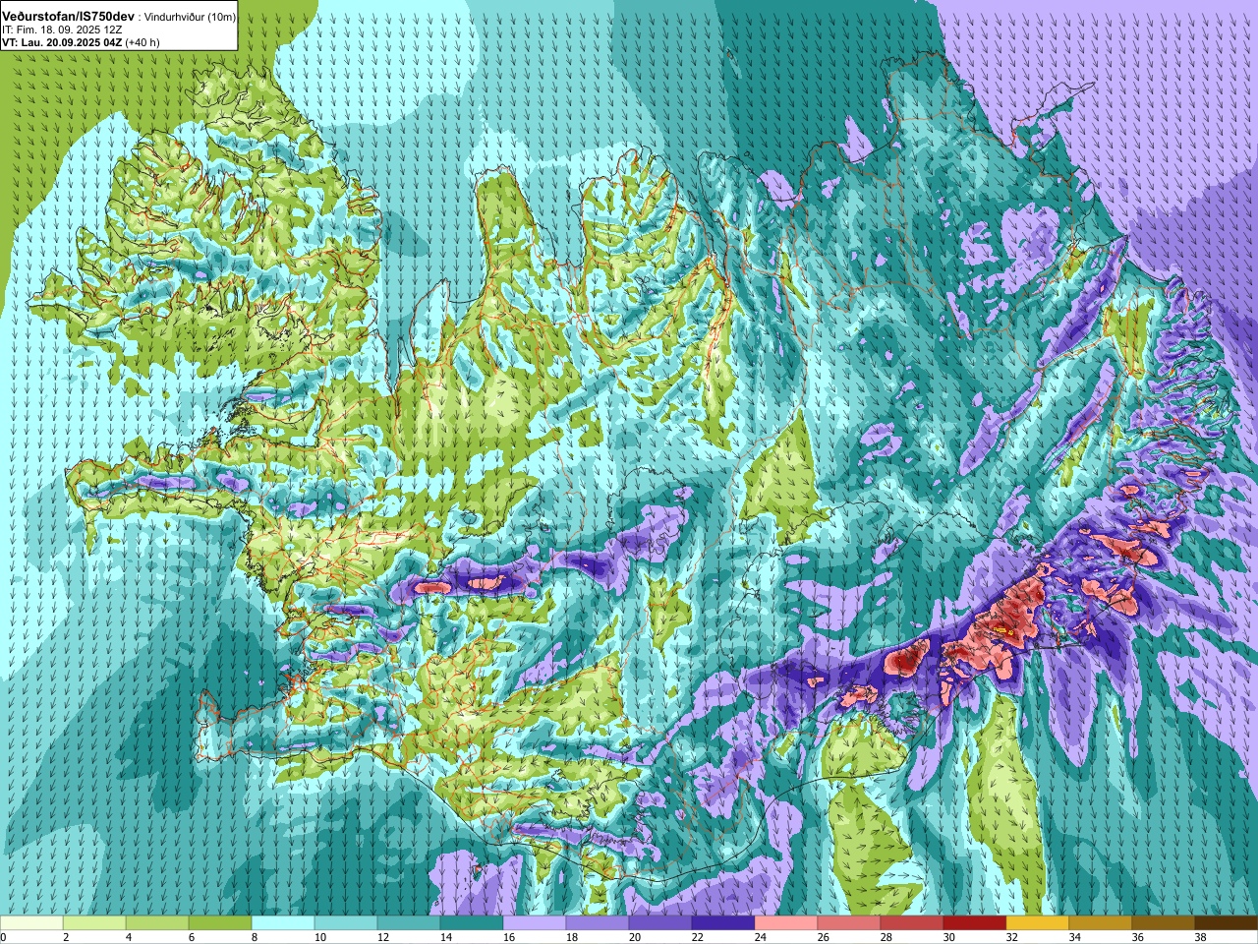The width and height of the screenshot is (1258, 944).
Task: Select the 24–26 light pink legend swatch
Action: tap(786, 923)
